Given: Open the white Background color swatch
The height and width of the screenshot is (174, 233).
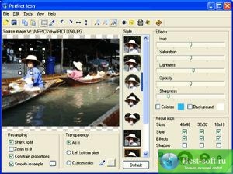Looking at the screenshot, I should pos(221,107).
